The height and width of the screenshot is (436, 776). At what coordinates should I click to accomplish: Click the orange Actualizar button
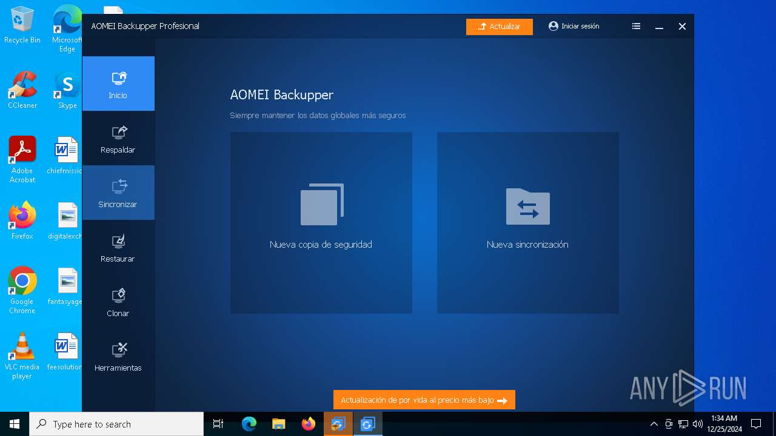point(500,27)
